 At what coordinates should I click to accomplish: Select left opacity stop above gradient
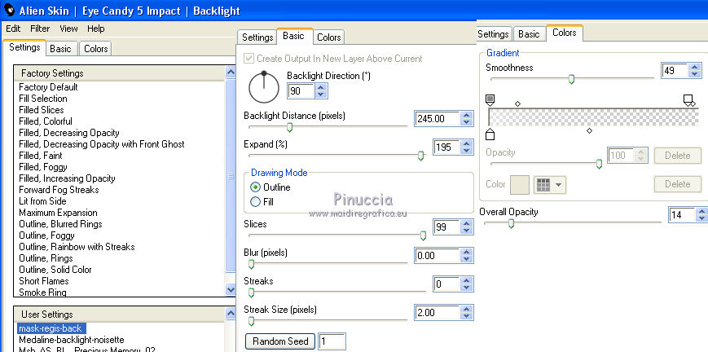point(490,100)
